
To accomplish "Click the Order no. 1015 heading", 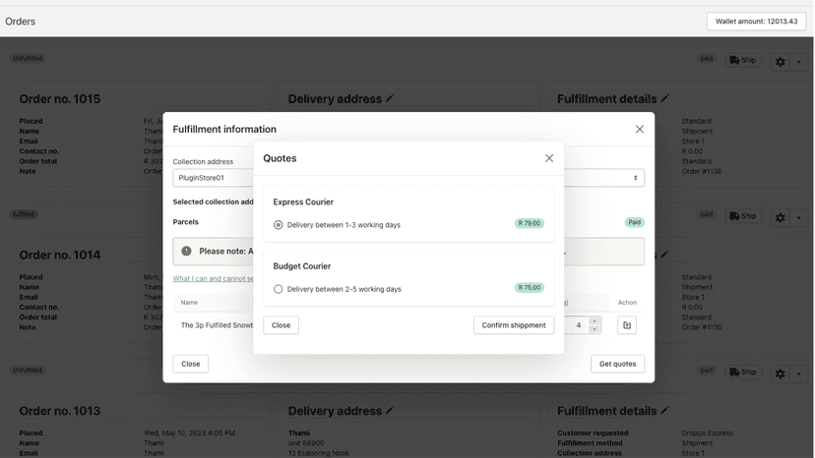I will point(60,99).
